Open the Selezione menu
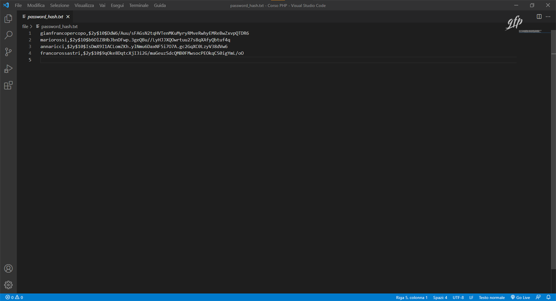This screenshot has height=301, width=556. 59,5
